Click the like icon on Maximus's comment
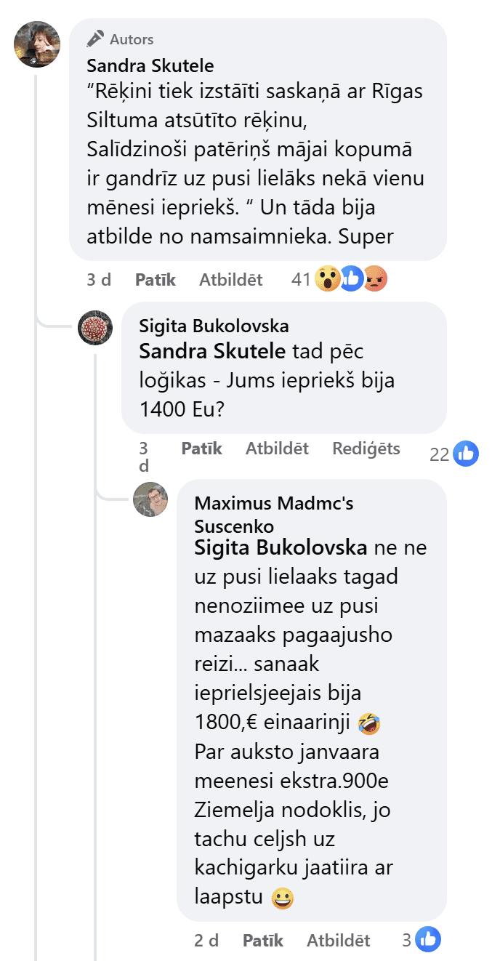Screen dimensions: 492x961 pyautogui.click(x=429, y=940)
